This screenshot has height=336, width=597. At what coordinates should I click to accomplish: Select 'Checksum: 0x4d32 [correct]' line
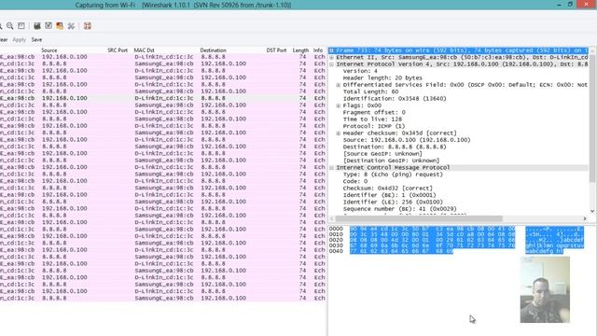point(388,189)
